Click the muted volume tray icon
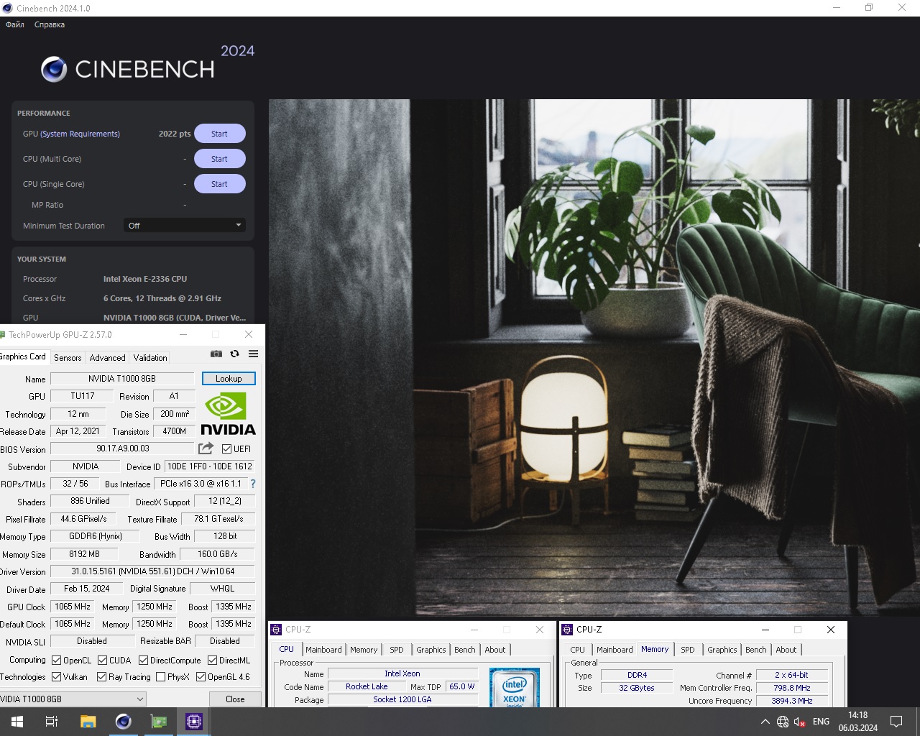Viewport: 920px width, 736px height. click(x=799, y=722)
